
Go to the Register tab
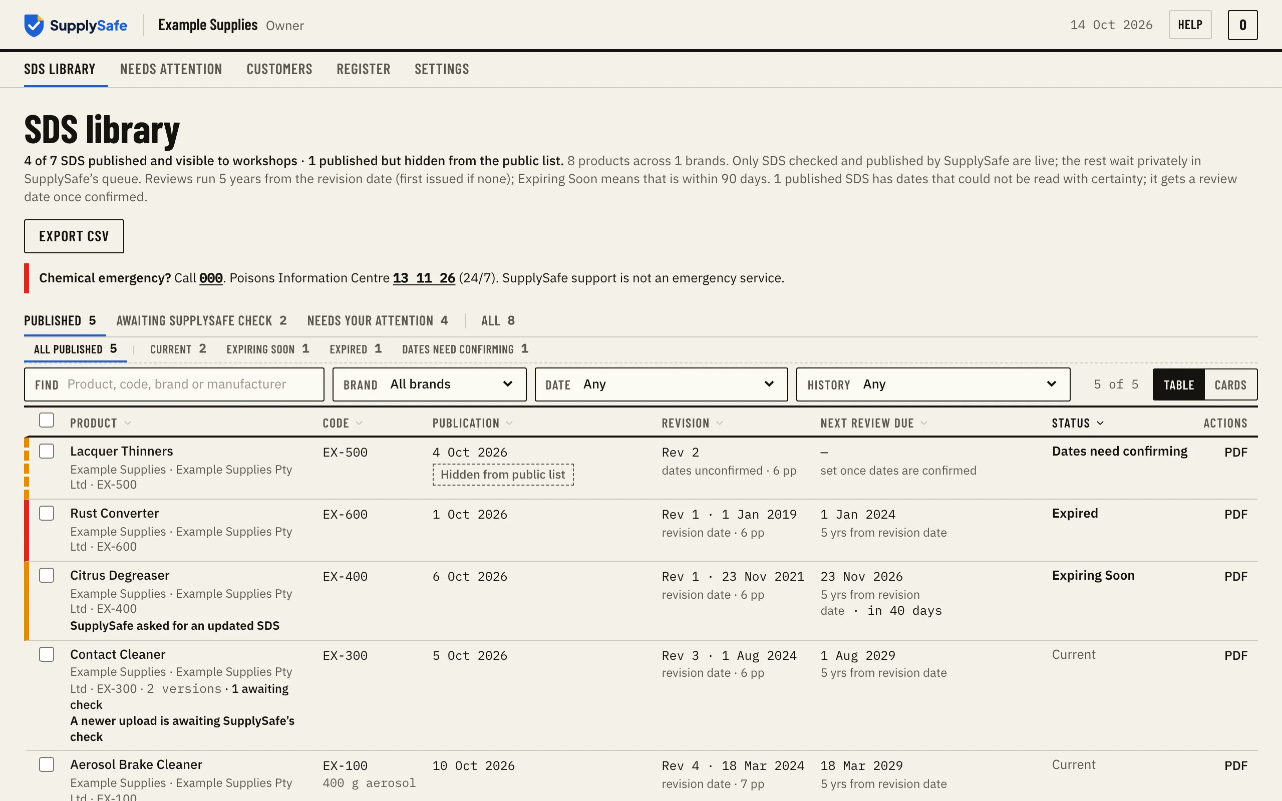tap(364, 70)
